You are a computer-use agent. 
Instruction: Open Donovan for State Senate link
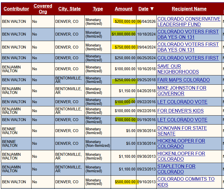click(x=182, y=131)
